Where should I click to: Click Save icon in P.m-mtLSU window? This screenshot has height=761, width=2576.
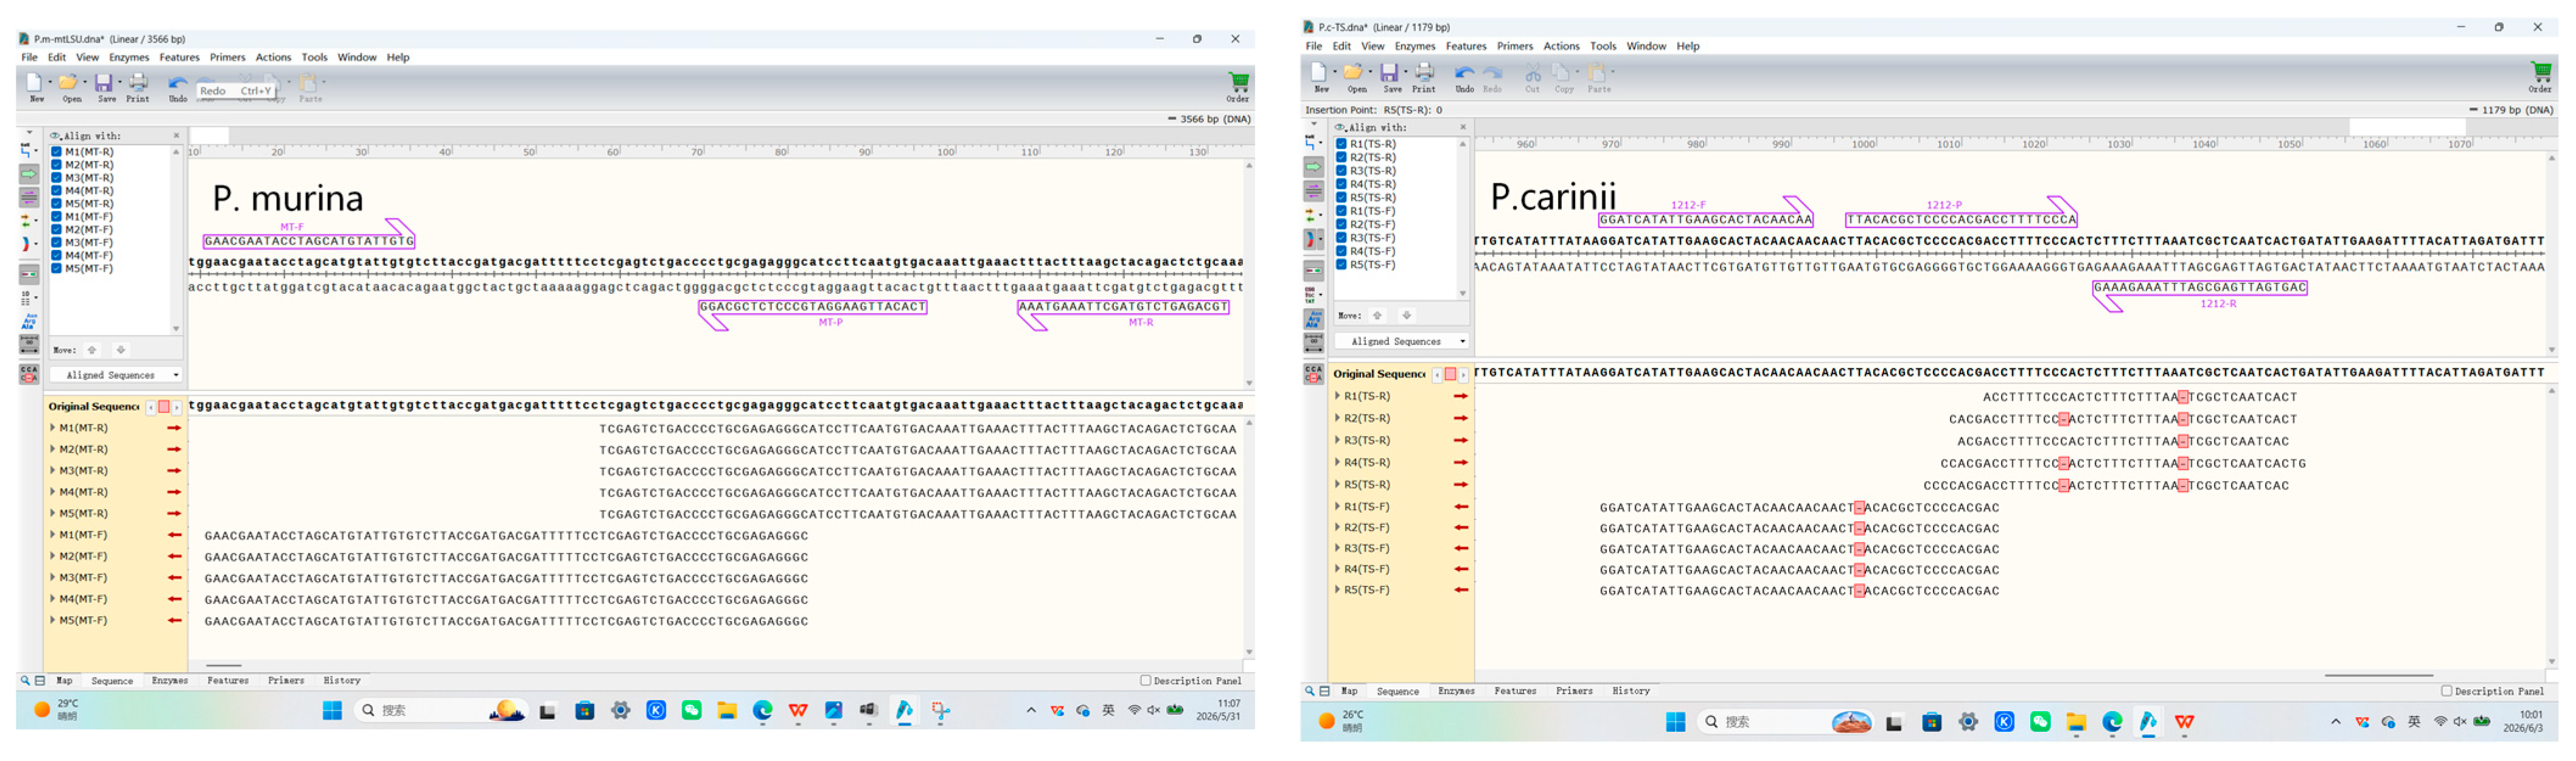(104, 83)
